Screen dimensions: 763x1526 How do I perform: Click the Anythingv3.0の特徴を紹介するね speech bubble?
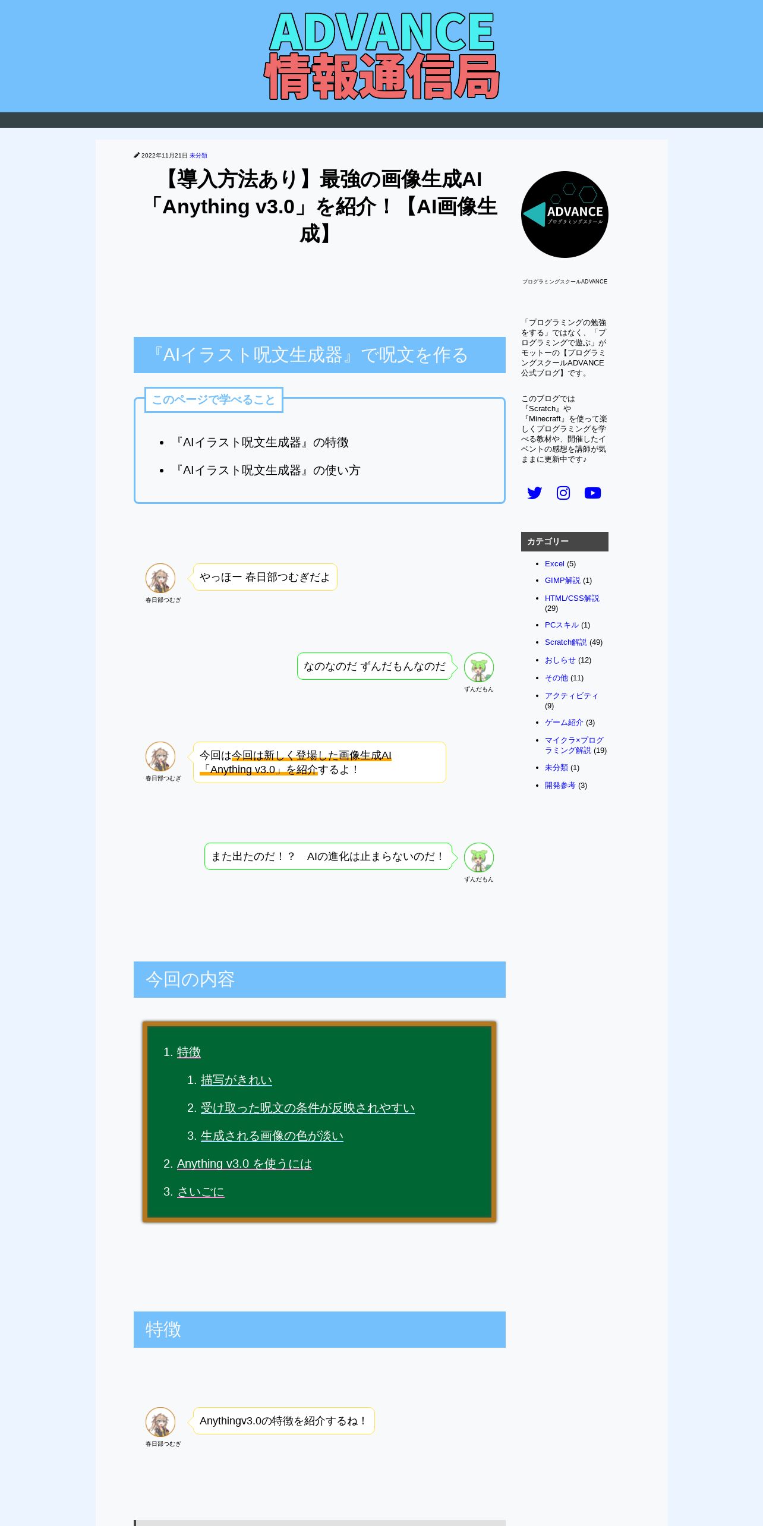[x=283, y=1421]
